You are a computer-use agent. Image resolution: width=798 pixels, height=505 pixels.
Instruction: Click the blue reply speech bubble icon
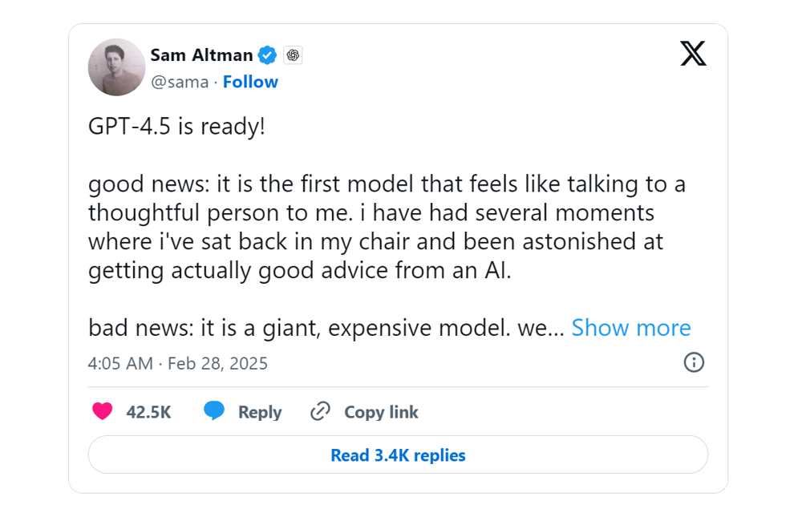[x=214, y=411]
